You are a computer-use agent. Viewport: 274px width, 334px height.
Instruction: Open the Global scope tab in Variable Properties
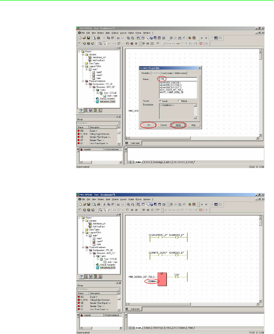(x=180, y=73)
